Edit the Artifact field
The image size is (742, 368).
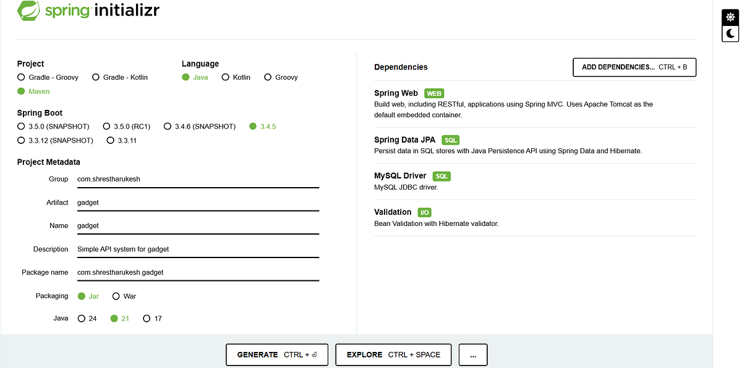(198, 203)
